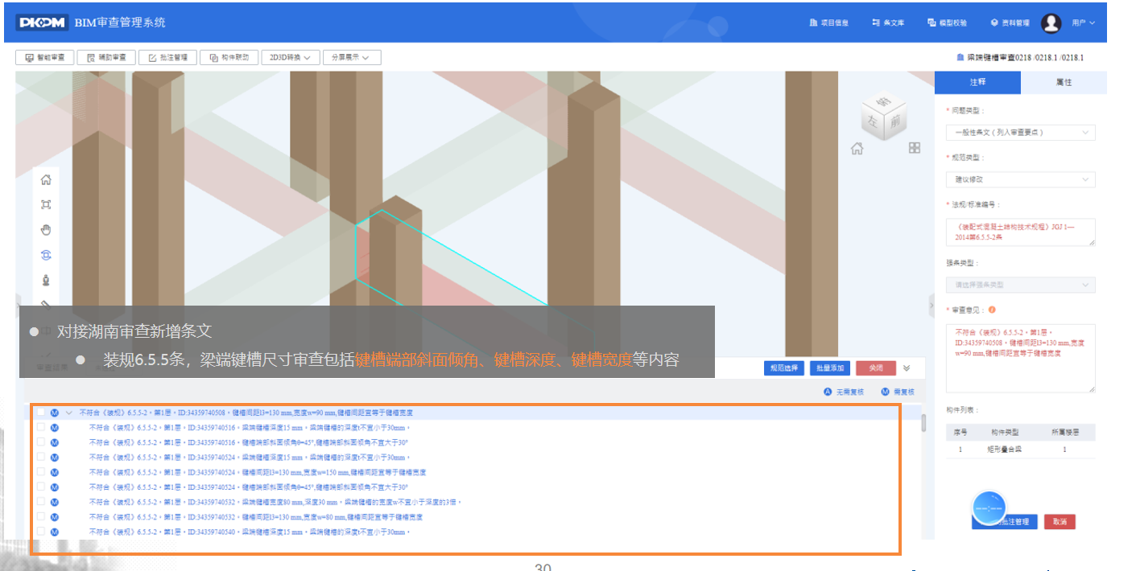Click the red 取消 button
This screenshot has height=571, width=1136.
pos(1059,522)
